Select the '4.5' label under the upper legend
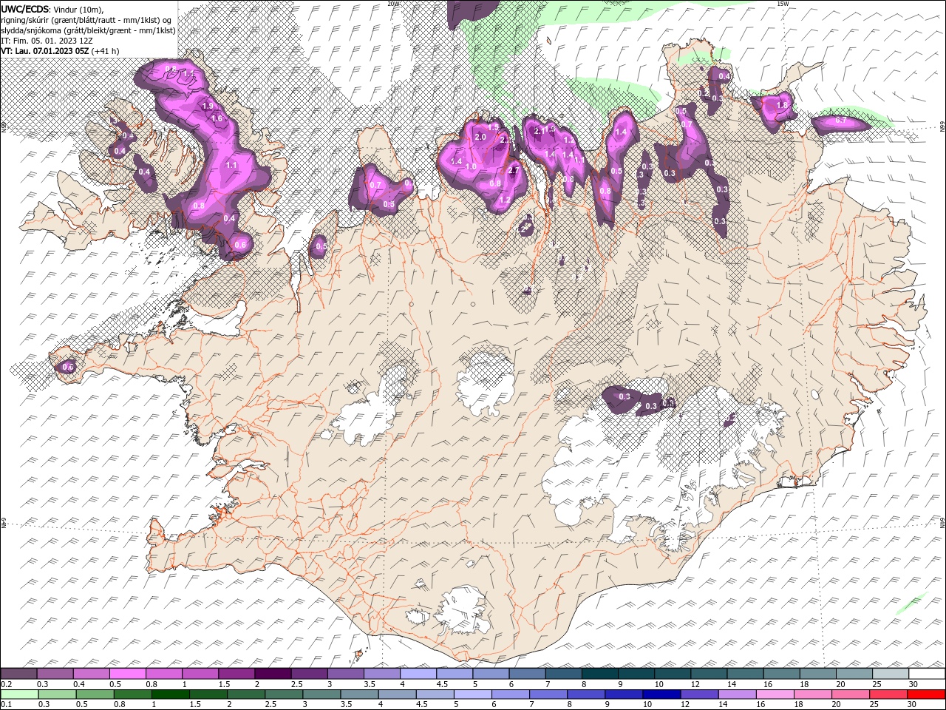This screenshot has height=710, width=946. (x=442, y=685)
